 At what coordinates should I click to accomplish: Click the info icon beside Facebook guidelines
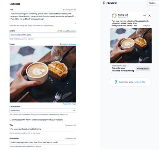(x=60, y=44)
